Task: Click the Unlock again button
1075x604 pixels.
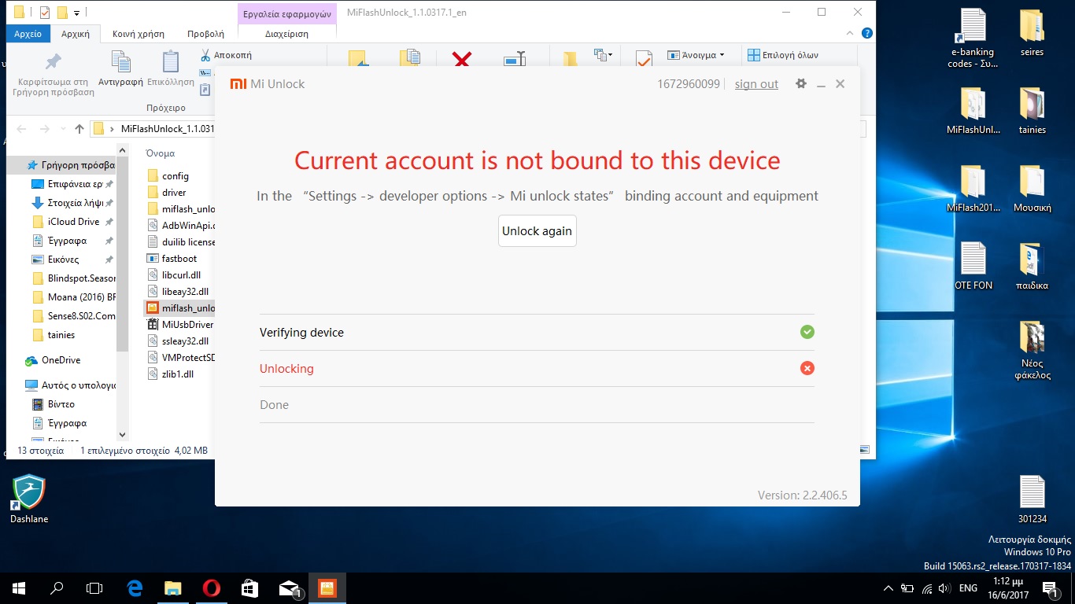Action: [537, 231]
